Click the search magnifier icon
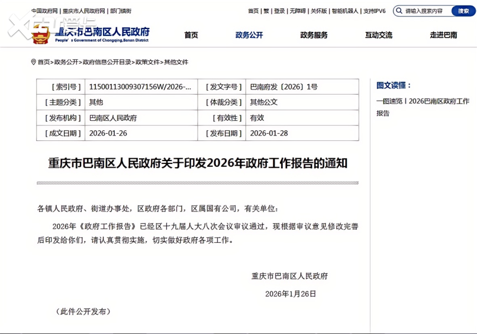 399,11
